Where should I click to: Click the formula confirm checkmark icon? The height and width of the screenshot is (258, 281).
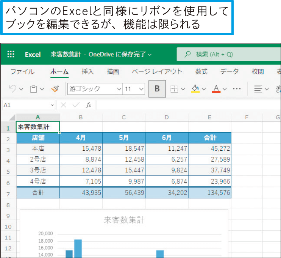[76, 105]
